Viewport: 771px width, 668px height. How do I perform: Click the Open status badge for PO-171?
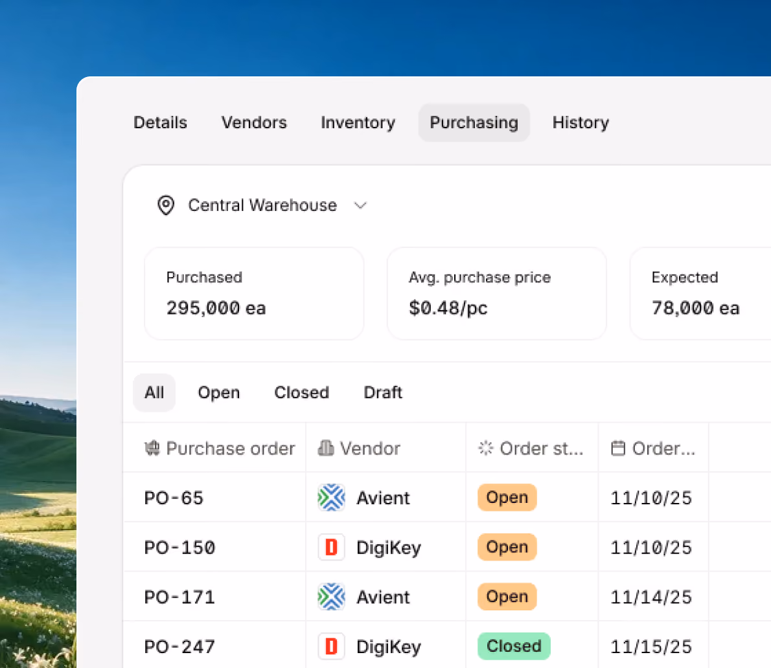click(507, 597)
